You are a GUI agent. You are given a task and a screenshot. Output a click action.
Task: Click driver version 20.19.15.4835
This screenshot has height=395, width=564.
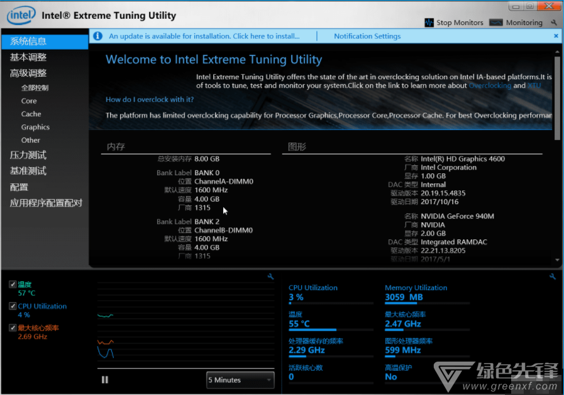click(x=443, y=193)
